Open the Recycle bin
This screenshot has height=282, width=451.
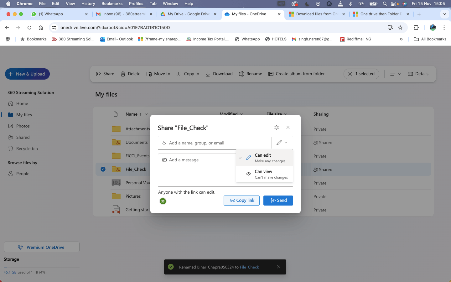tap(27, 149)
